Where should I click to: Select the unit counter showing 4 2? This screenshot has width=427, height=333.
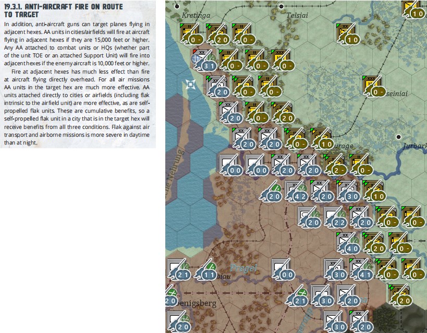pos(296,191)
